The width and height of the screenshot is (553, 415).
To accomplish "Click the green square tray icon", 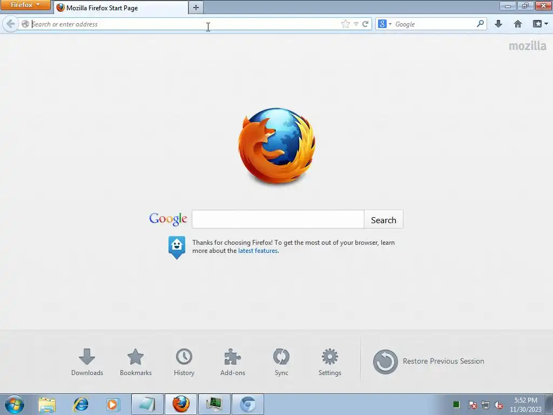I will coord(456,404).
